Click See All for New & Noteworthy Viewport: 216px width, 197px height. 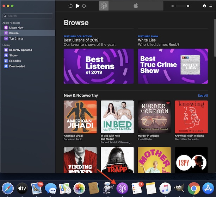pos(203,95)
